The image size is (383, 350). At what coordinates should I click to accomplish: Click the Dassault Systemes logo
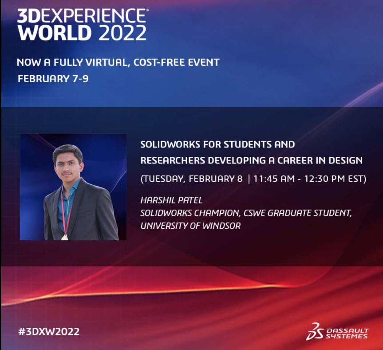[337, 331]
